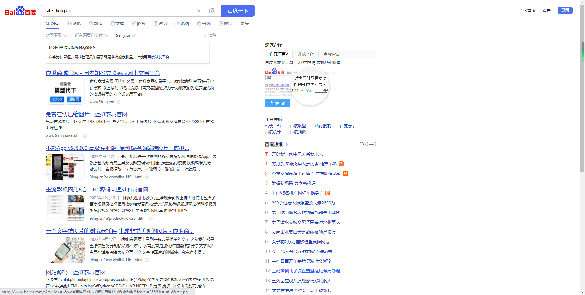
Task: Click the 文字转图片 result thumbnail
Action: [65, 250]
